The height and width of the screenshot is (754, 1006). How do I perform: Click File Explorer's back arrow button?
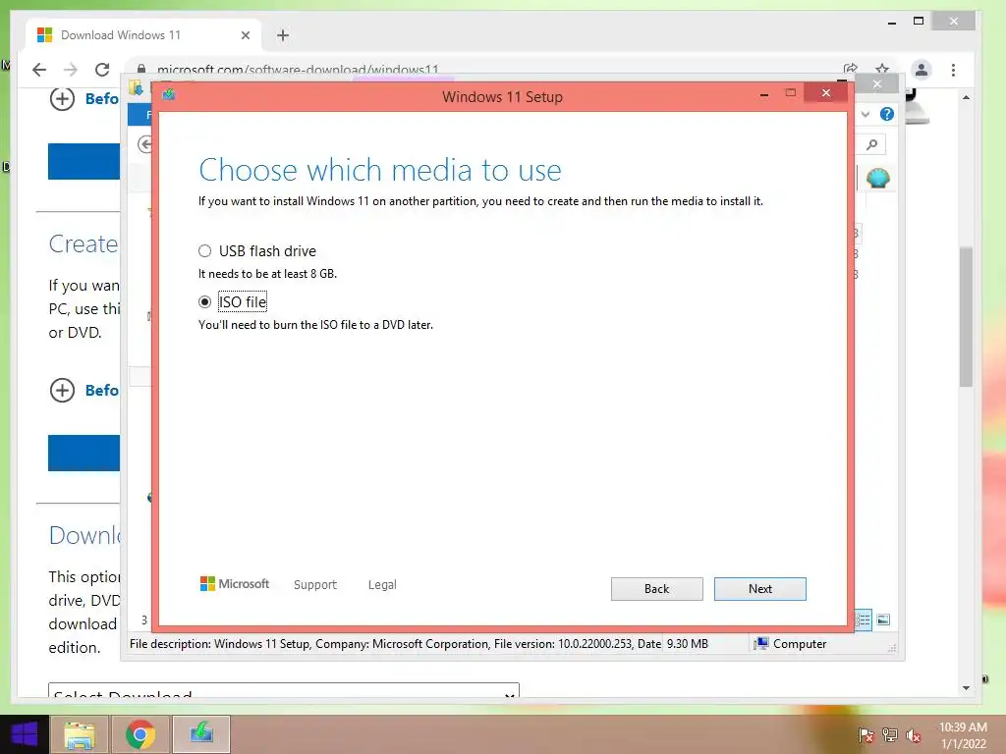tap(145, 144)
